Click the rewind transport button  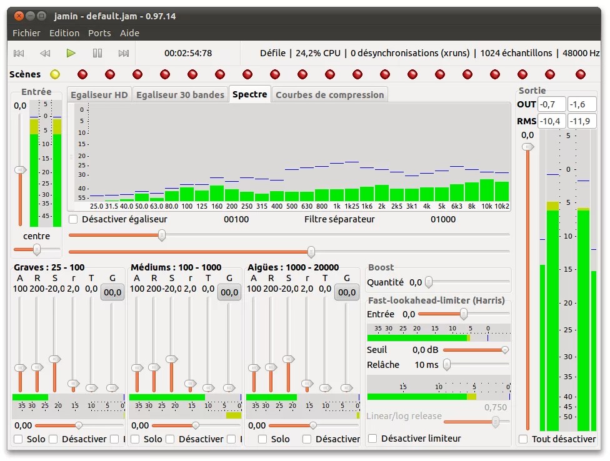point(45,53)
